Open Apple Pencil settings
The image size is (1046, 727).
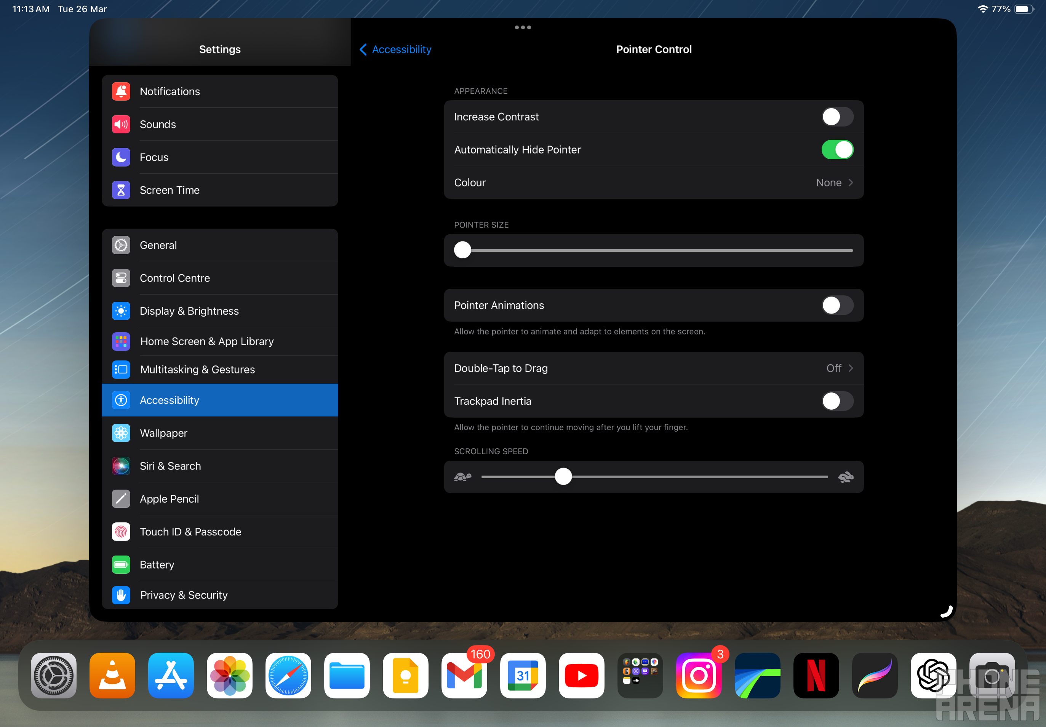[x=220, y=499]
